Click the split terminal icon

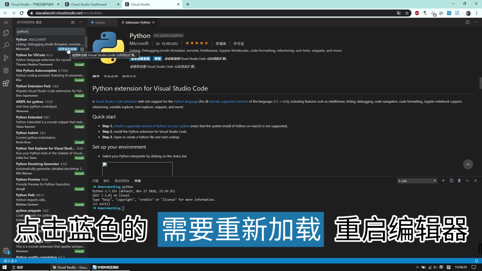click(451, 181)
